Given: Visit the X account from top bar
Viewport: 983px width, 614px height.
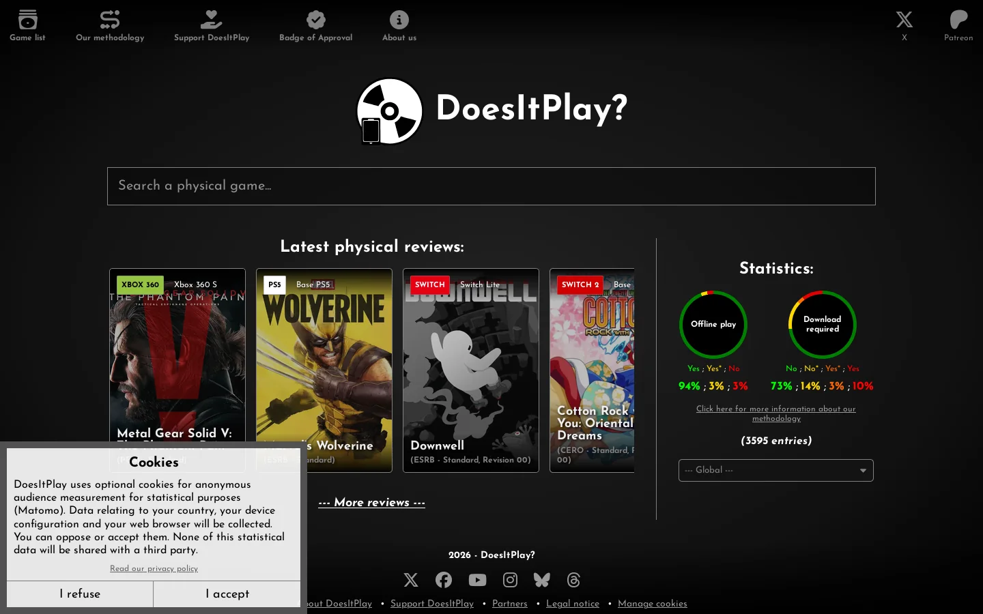Looking at the screenshot, I should coord(904,19).
